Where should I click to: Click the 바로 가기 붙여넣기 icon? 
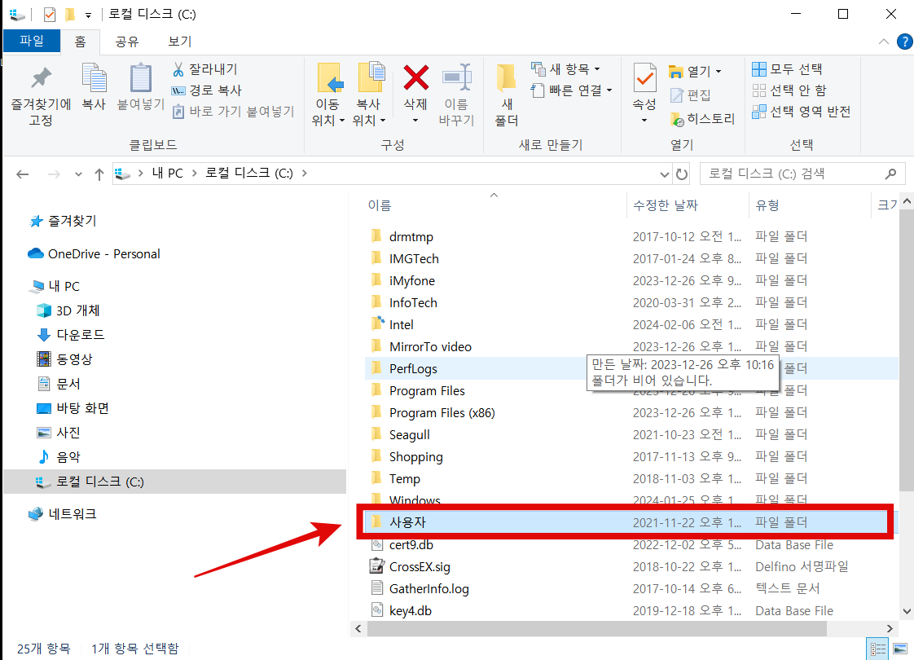tap(179, 111)
